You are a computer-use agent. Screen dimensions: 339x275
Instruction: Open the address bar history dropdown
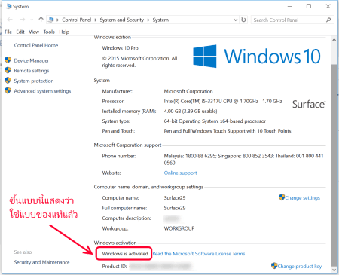tap(235, 20)
